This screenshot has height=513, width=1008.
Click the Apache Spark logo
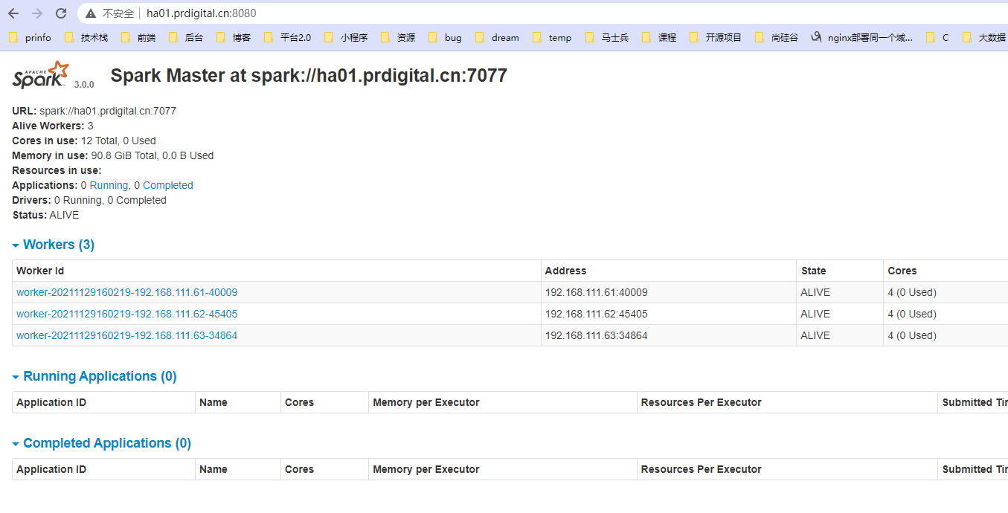(42, 75)
